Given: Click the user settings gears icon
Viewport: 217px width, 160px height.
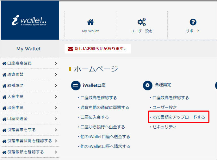Looking at the screenshot, I should click(142, 22).
